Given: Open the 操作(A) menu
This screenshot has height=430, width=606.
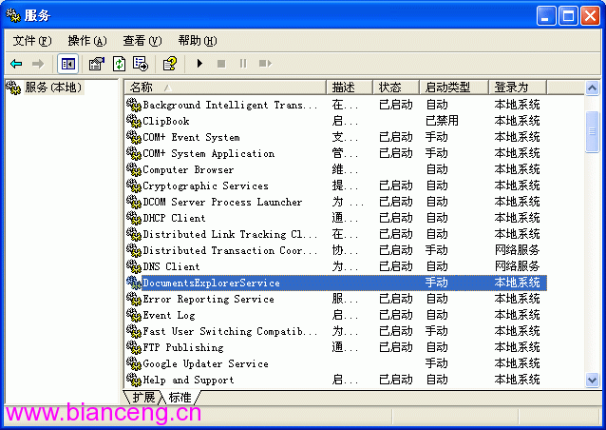Looking at the screenshot, I should [87, 41].
